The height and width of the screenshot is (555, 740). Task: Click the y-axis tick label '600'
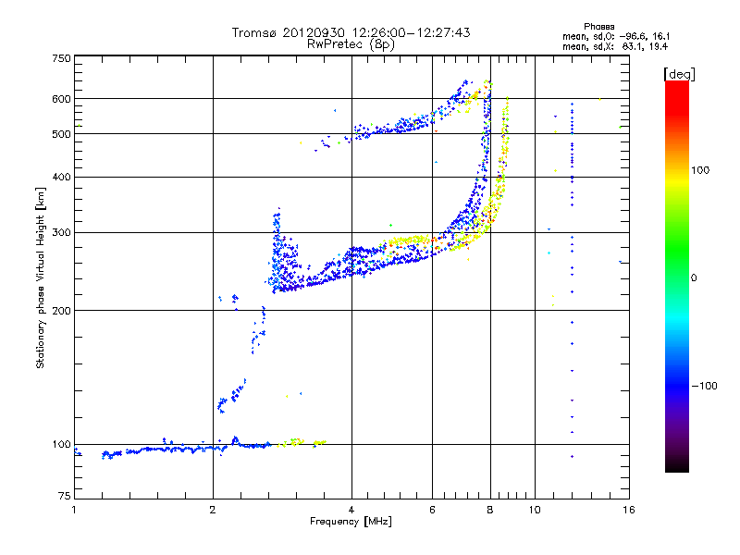[61, 99]
